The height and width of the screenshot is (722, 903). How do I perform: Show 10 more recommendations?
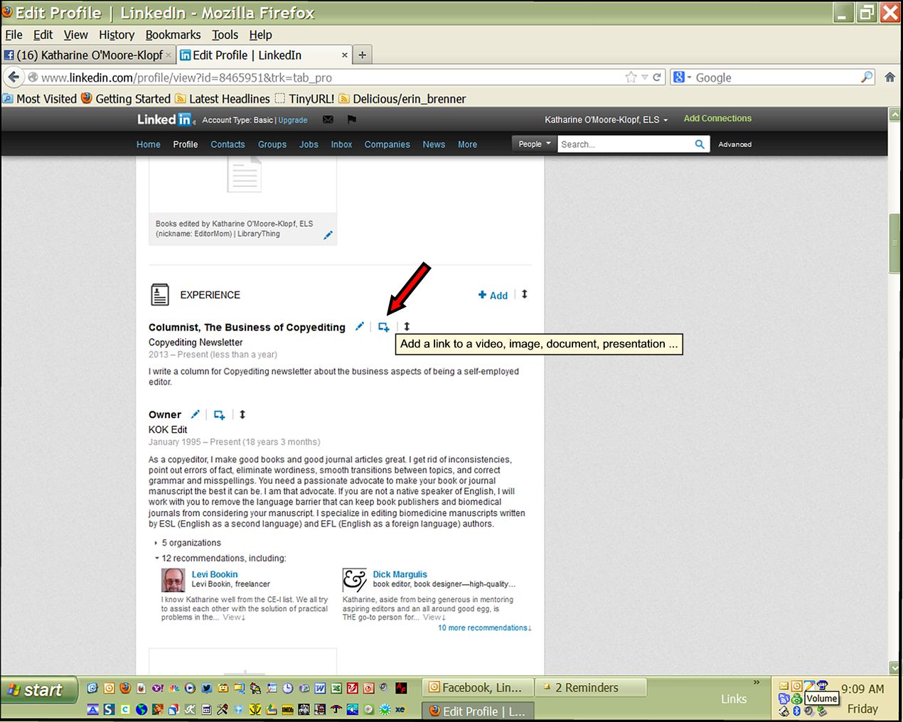point(485,628)
